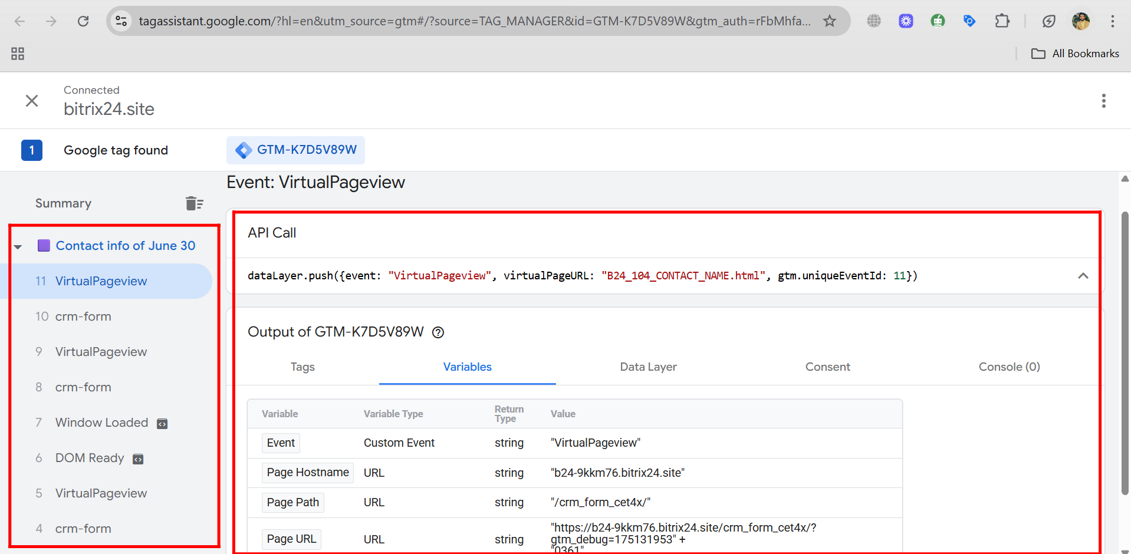This screenshot has height=554, width=1131.
Task: Close the bitrix24.site debug session
Action: point(32,101)
